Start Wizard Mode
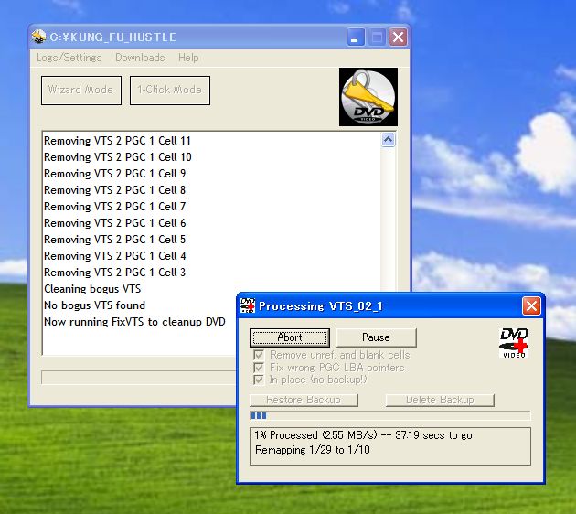Viewport: 576px width, 514px height. [81, 91]
